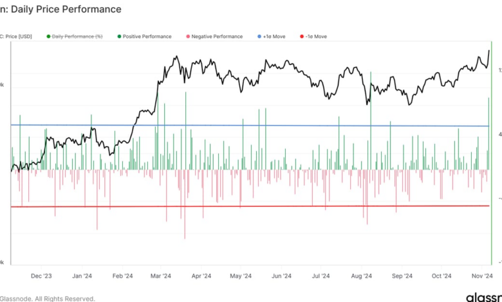
Task: Select Jan '24 on the time axis
Action: tap(82, 276)
